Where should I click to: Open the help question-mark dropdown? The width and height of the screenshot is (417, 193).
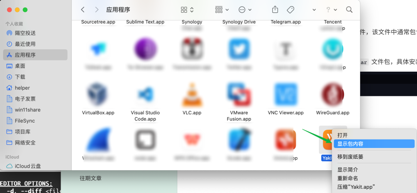coord(331,10)
